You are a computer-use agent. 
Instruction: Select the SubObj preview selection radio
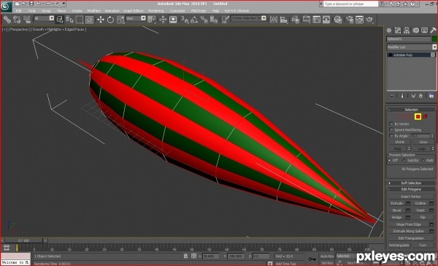[404, 160]
